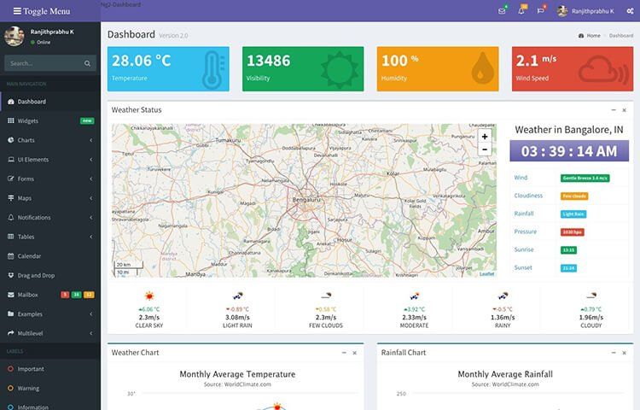Click the Home breadcrumb link

(x=593, y=36)
